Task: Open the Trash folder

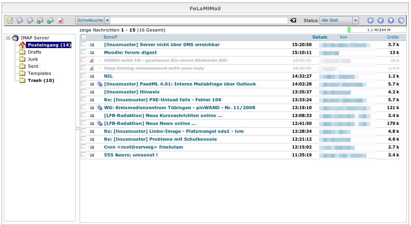Action: click(41, 80)
